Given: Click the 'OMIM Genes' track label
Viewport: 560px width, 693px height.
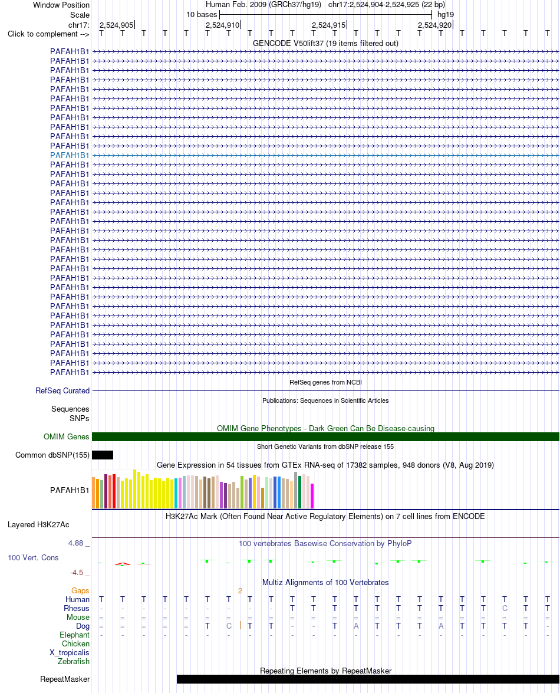Looking at the screenshot, I should (66, 436).
